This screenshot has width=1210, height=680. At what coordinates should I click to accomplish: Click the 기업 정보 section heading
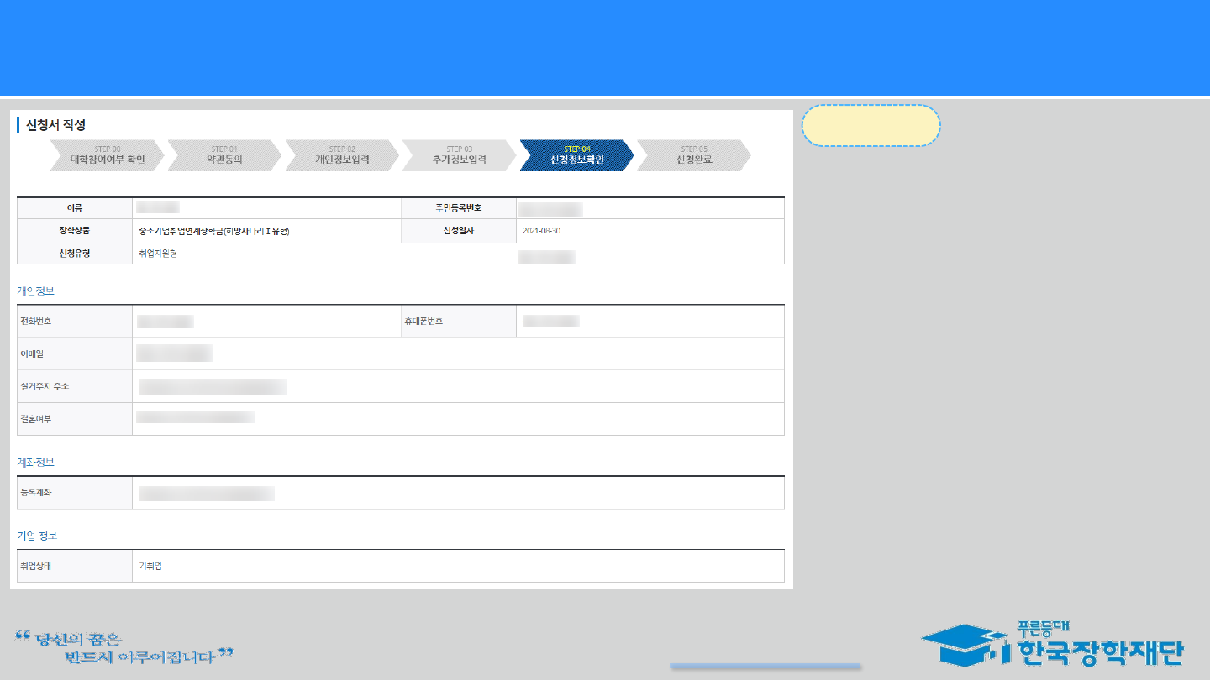tap(37, 536)
